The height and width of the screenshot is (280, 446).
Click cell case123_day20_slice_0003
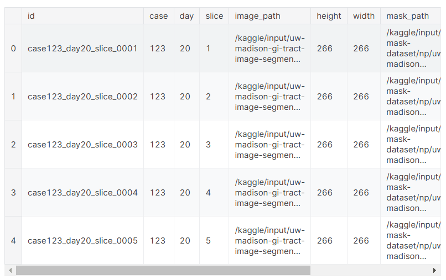[82, 145]
